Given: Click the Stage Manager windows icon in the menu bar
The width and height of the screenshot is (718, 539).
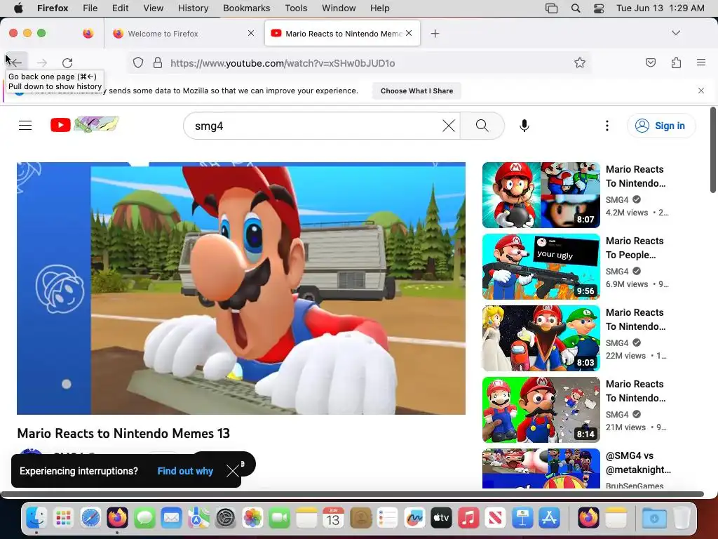Looking at the screenshot, I should [551, 8].
